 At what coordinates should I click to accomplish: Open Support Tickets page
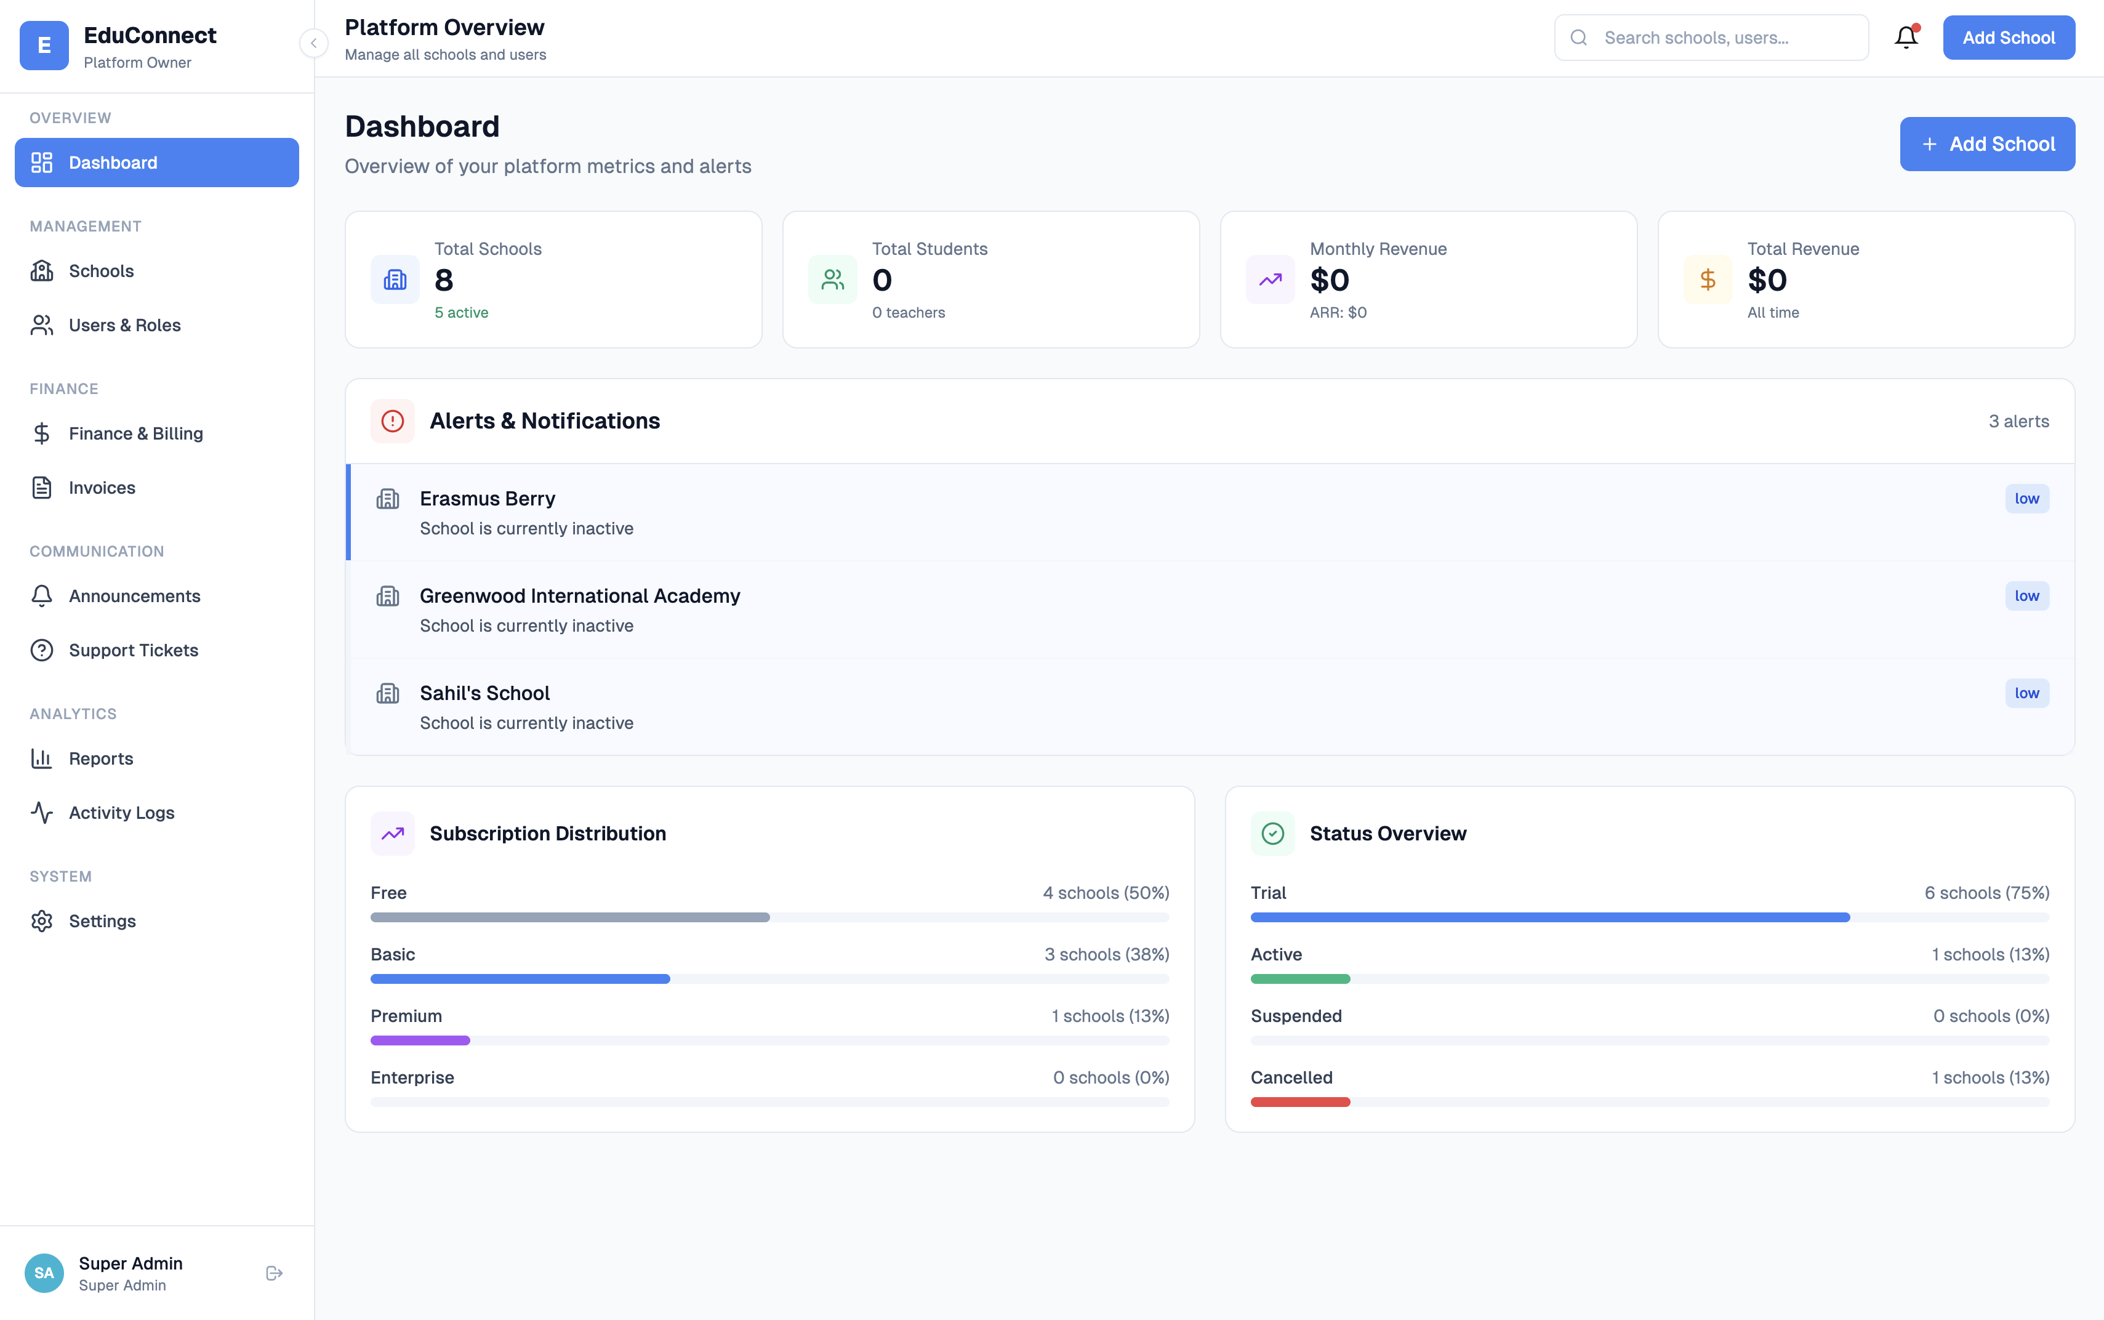click(x=134, y=650)
